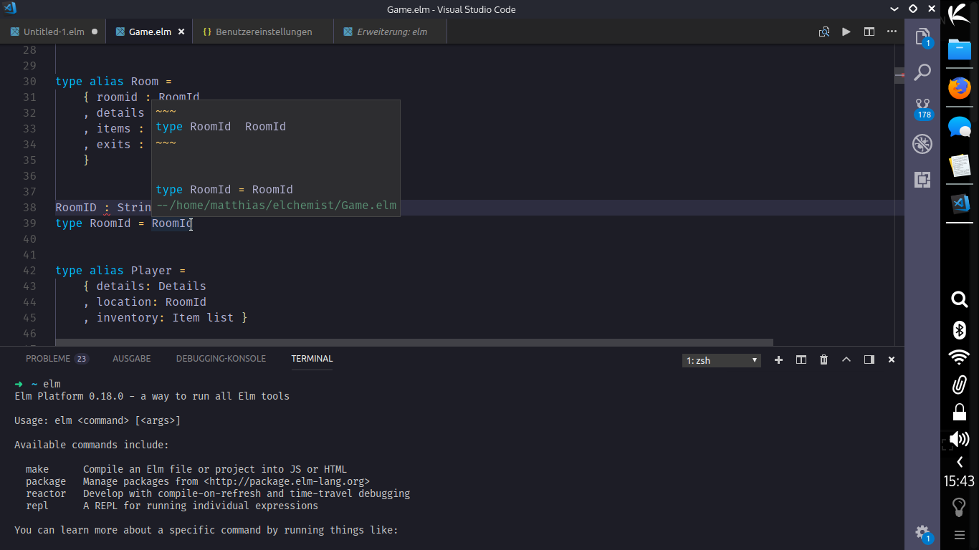Open the manage gear in the activity bar

pyautogui.click(x=922, y=532)
